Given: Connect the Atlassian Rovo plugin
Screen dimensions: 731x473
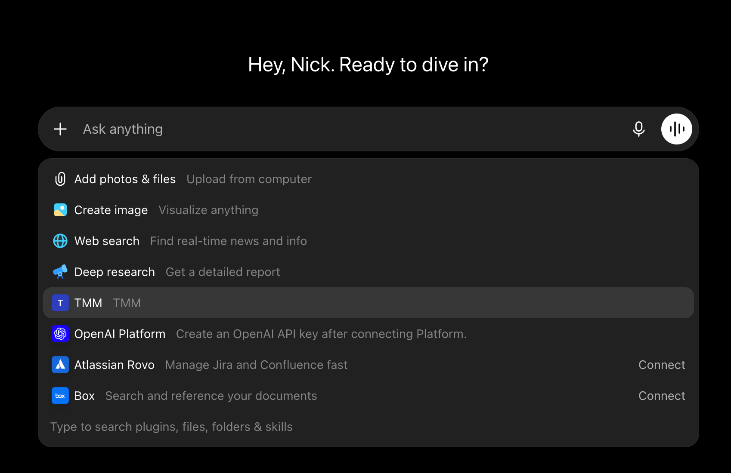Looking at the screenshot, I should click(662, 365).
